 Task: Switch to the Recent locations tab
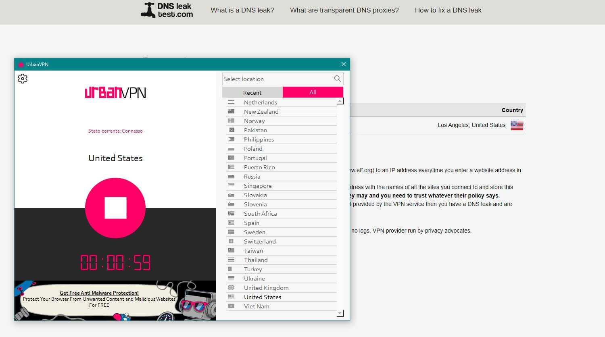click(x=252, y=92)
